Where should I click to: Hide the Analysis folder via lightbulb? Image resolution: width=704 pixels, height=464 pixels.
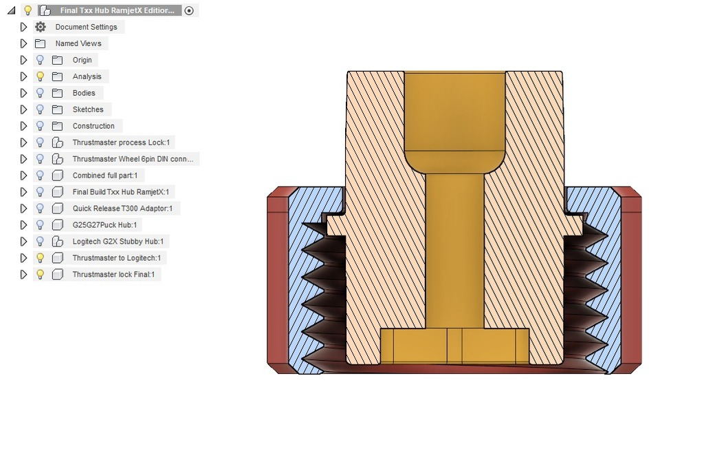(x=40, y=76)
